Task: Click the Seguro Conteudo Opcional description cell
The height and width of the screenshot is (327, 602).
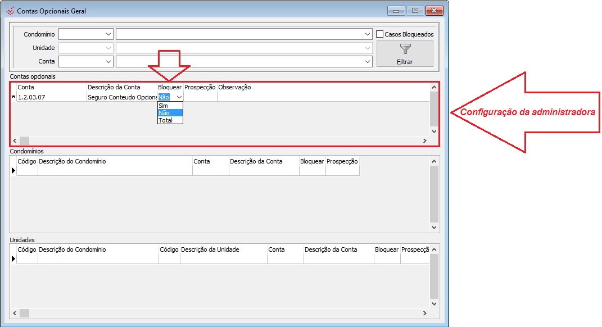Action: click(x=121, y=97)
